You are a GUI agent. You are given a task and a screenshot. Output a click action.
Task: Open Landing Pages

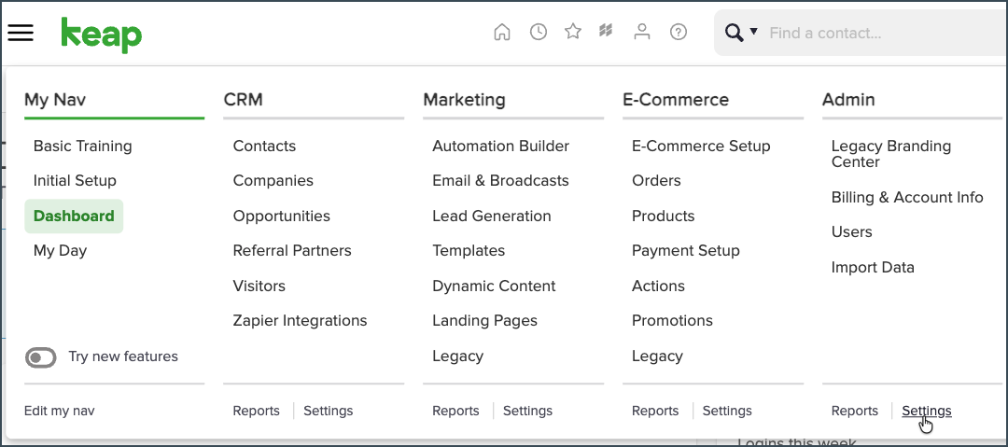click(484, 321)
